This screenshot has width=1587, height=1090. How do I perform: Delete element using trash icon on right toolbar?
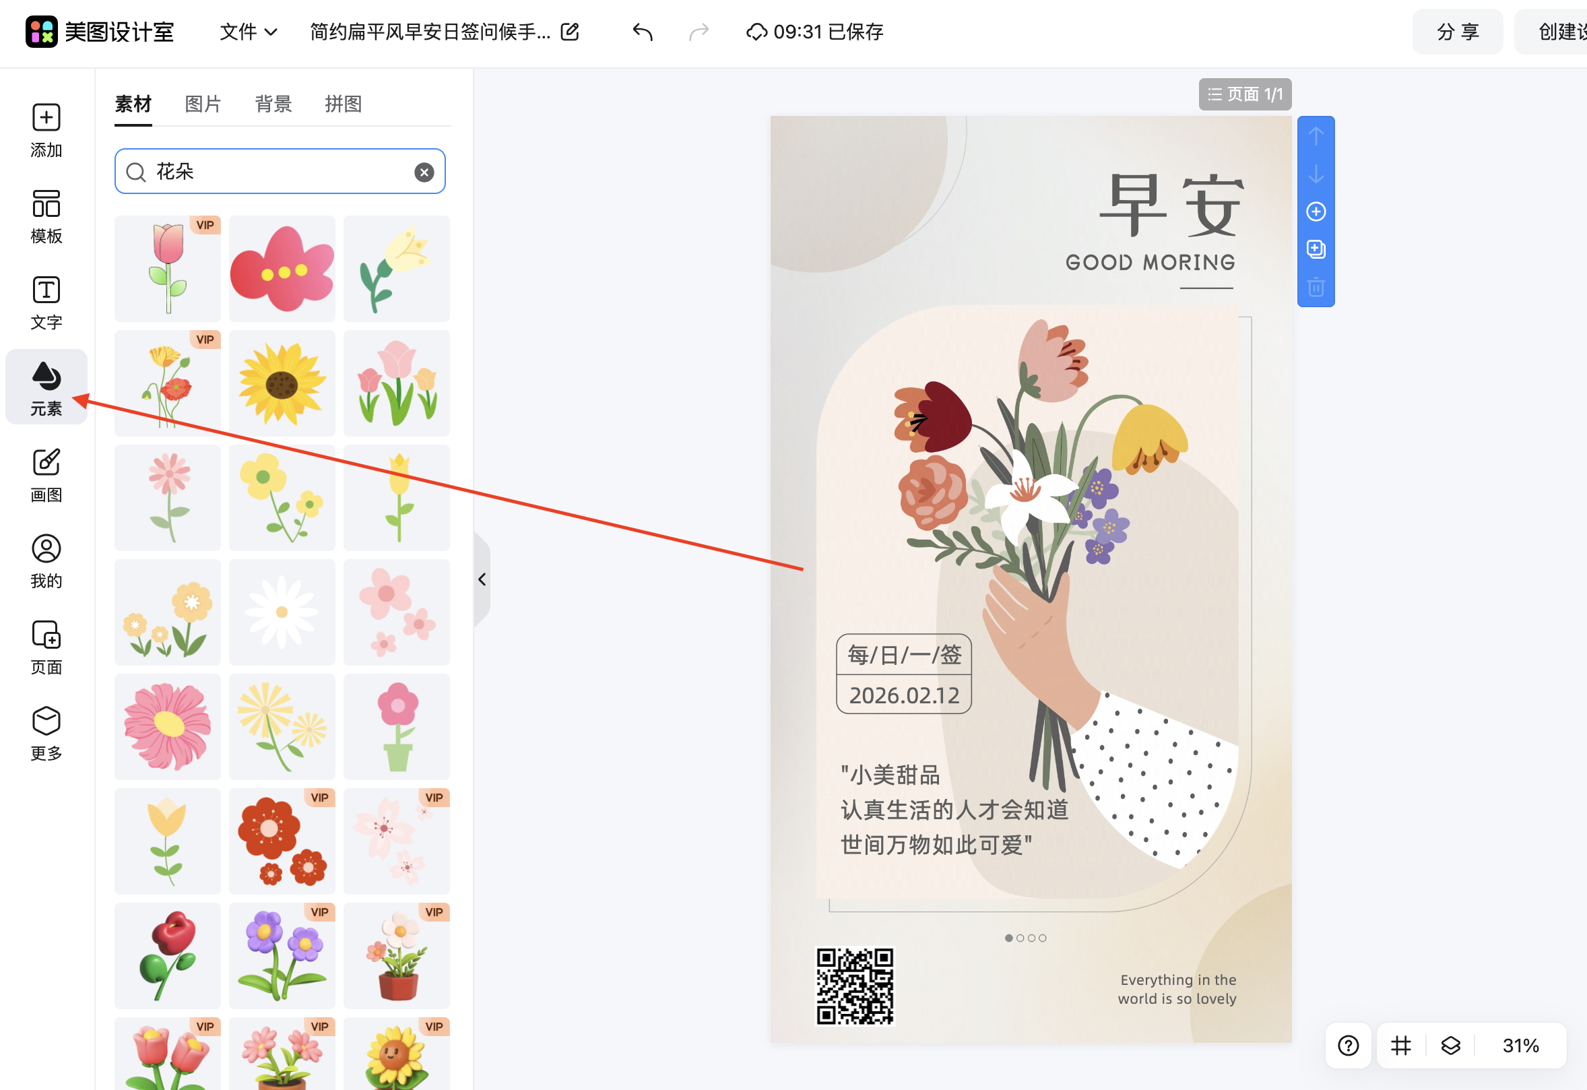(x=1316, y=288)
